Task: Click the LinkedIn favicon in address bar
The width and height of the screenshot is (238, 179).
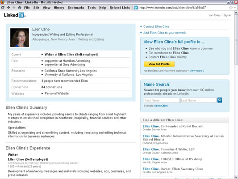Action: pyautogui.click(x=136, y=8)
